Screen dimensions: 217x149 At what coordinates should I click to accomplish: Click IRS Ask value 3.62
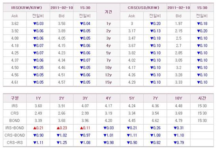pos(15,24)
